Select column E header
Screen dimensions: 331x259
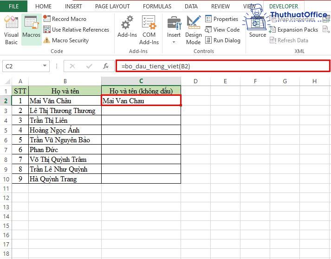(225, 81)
